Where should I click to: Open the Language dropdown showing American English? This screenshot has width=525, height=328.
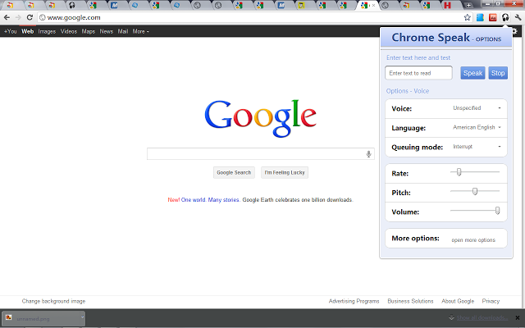pos(477,128)
